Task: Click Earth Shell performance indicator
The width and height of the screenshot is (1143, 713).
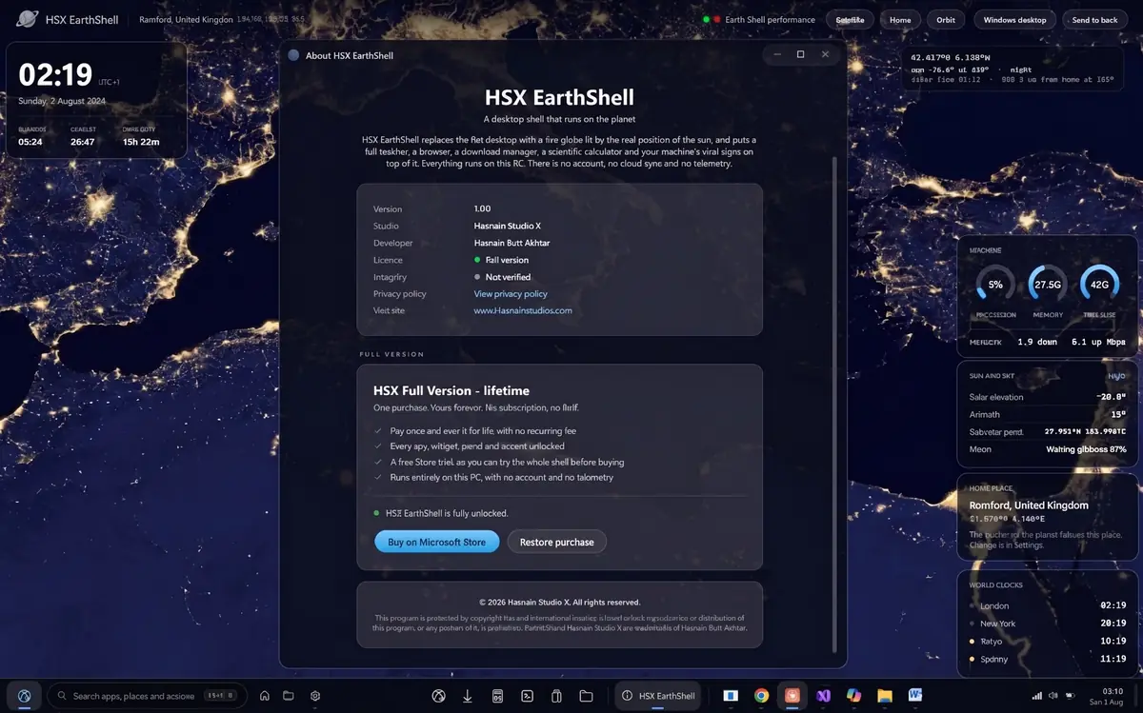Action: (759, 20)
